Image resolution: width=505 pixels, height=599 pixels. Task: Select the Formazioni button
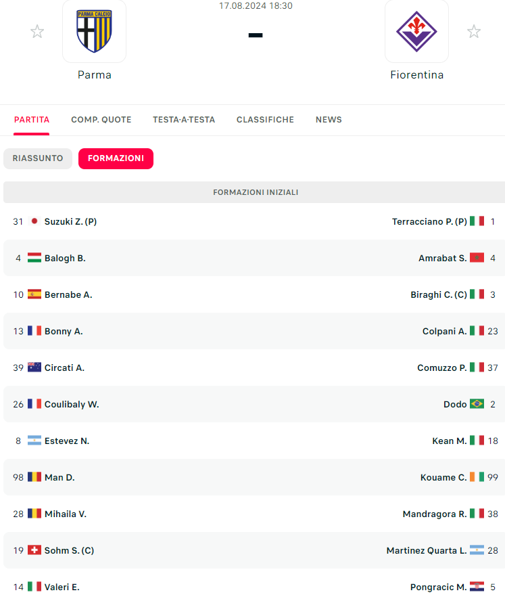(x=116, y=158)
